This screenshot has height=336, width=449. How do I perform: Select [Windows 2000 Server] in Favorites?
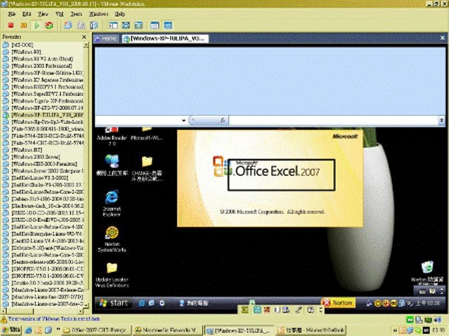tap(35, 157)
